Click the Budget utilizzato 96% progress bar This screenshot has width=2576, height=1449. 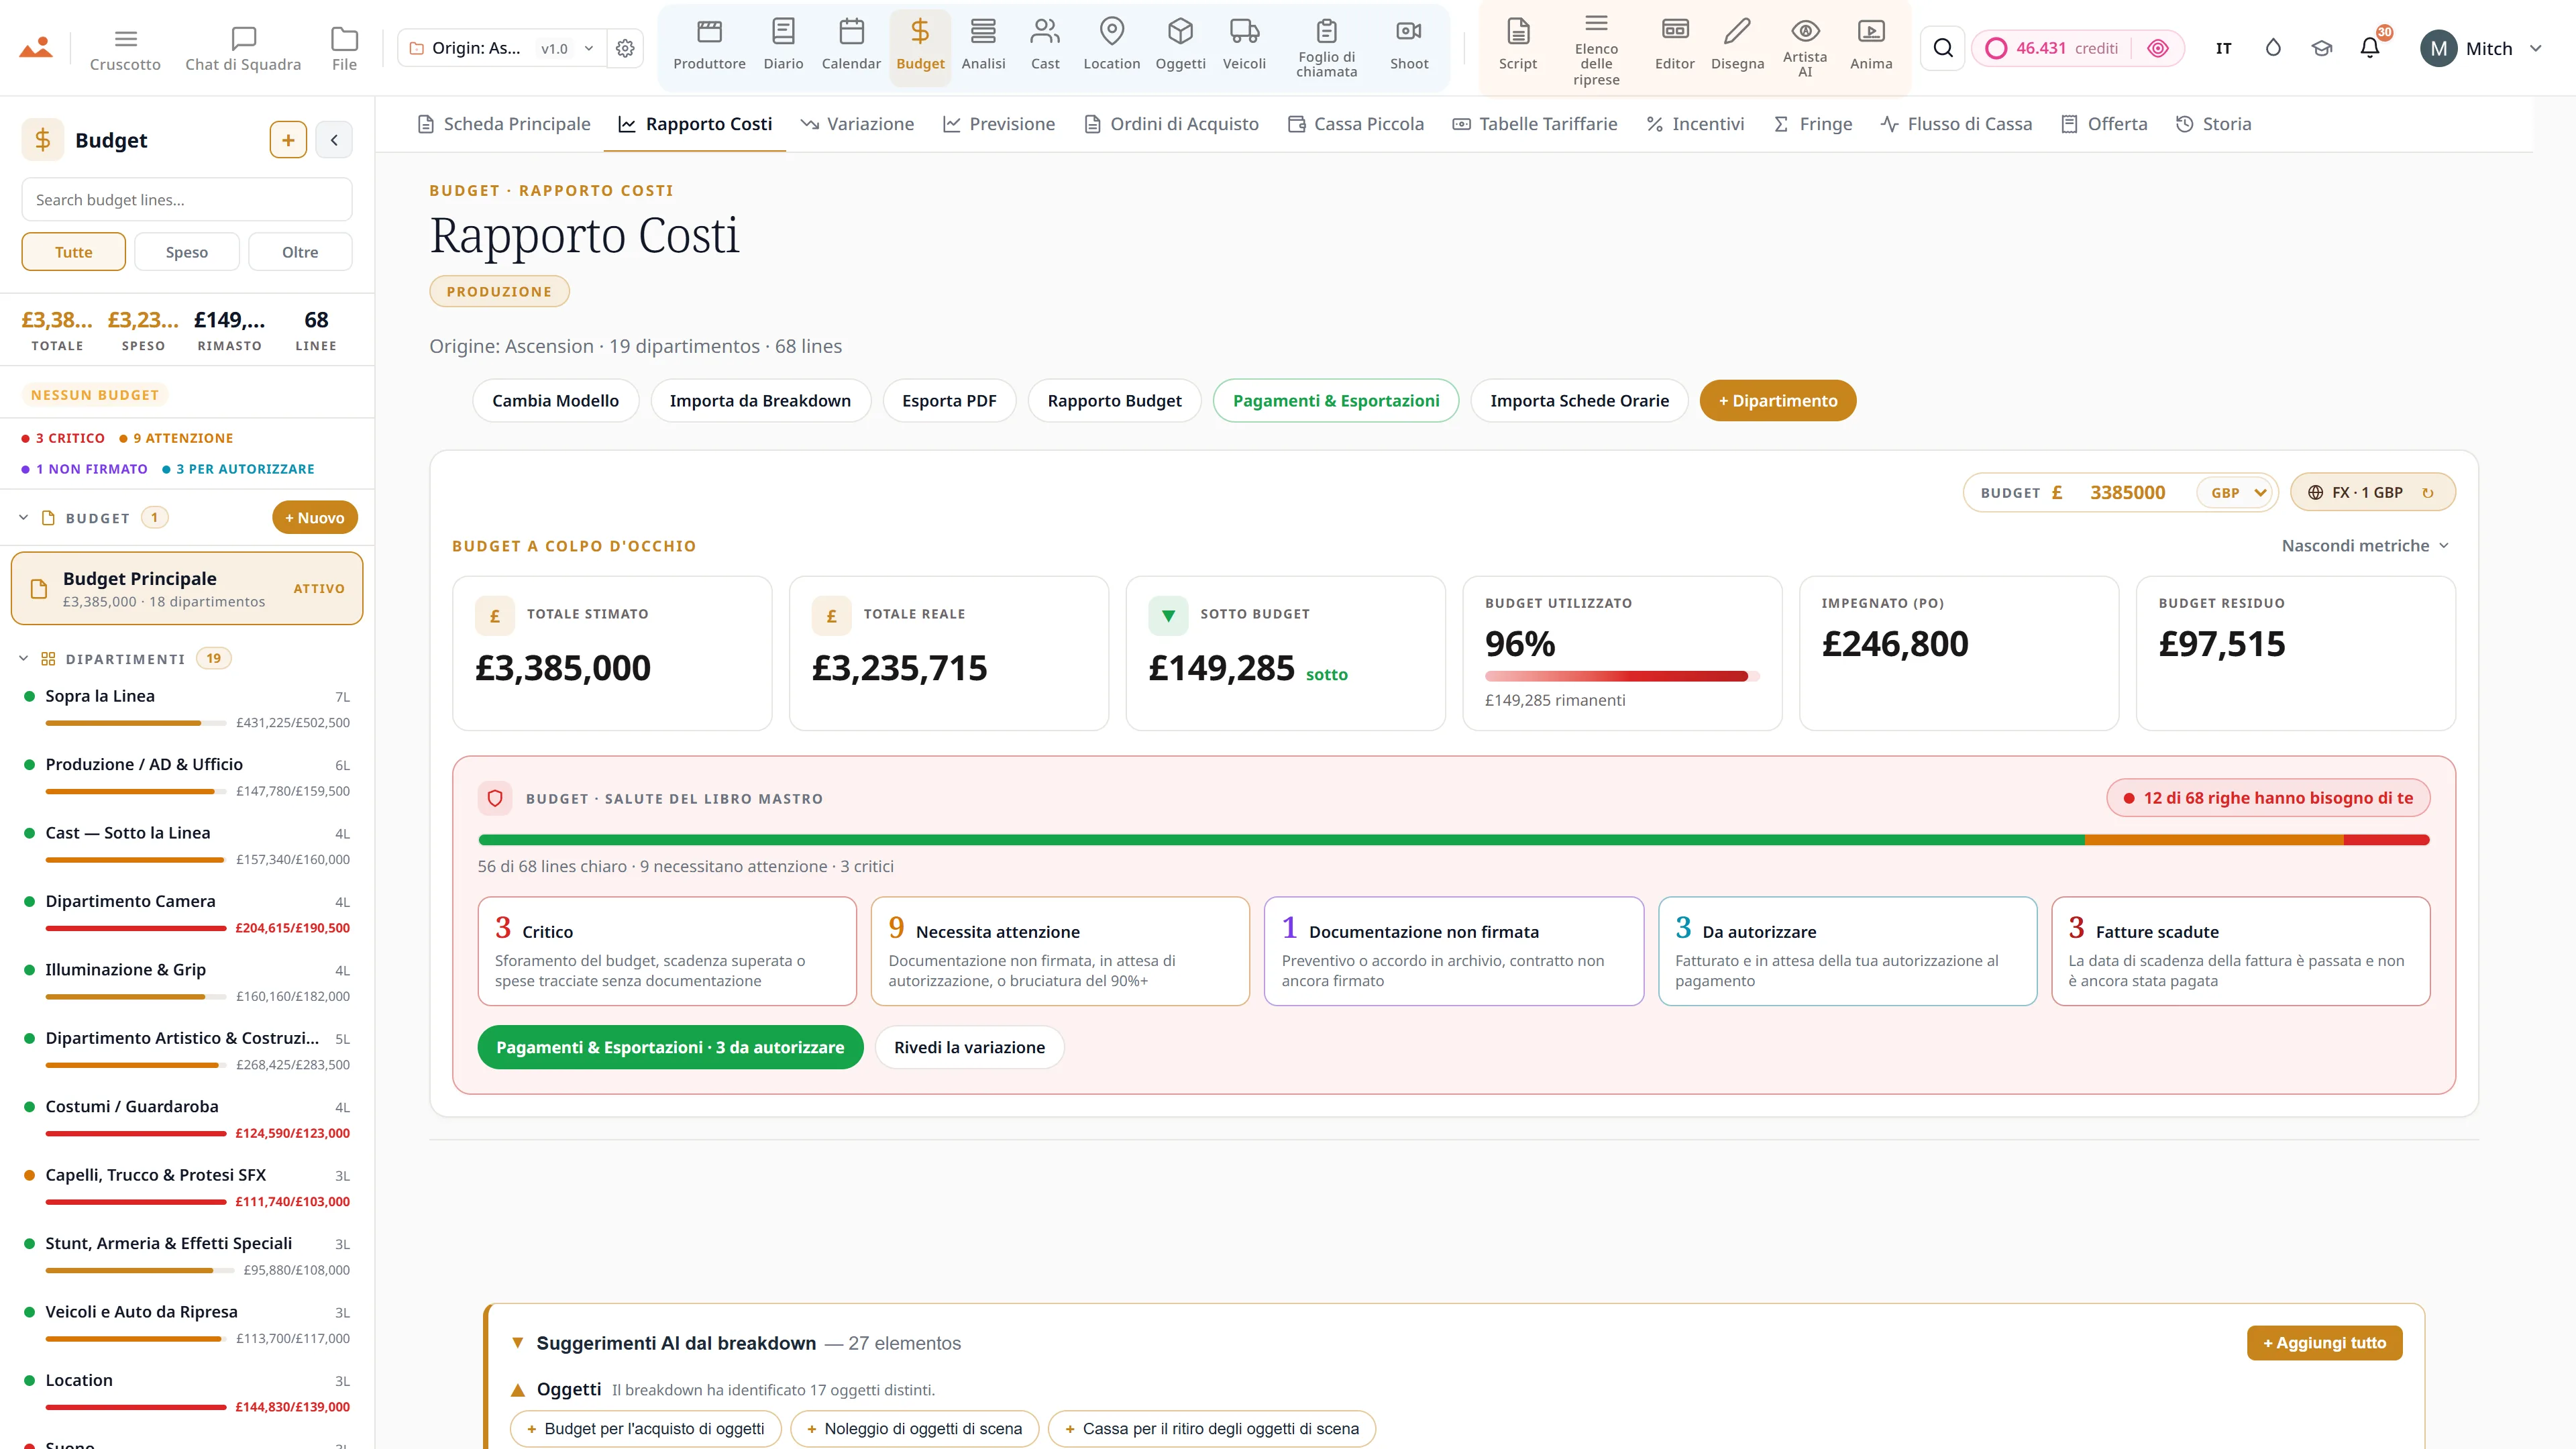tap(1621, 677)
